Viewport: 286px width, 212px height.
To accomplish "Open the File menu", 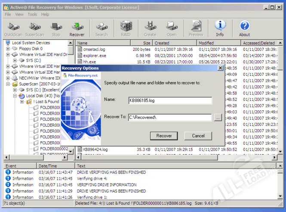I will (x=8, y=15).
